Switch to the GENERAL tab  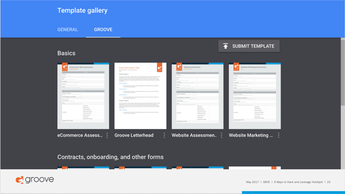[67, 30]
